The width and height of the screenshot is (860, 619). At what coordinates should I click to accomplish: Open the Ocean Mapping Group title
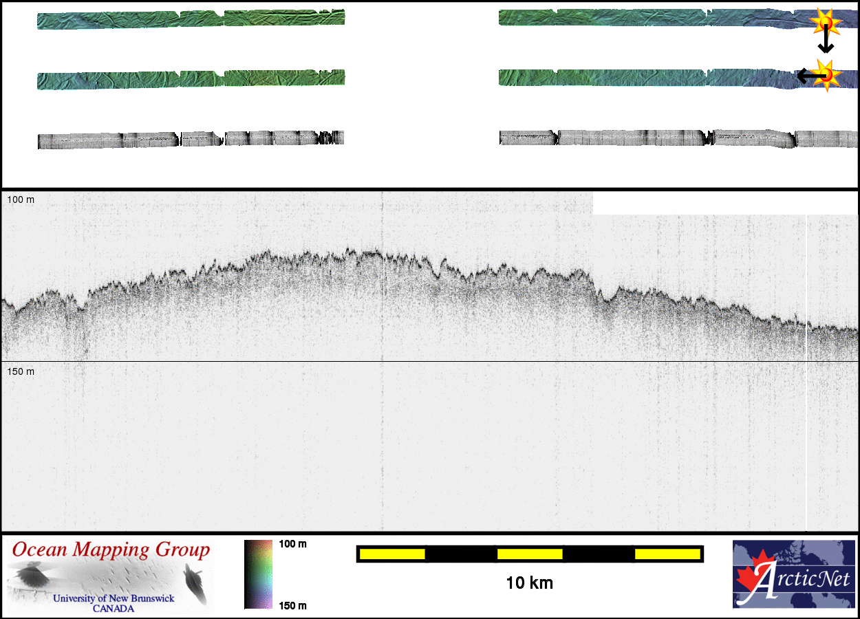[x=111, y=550]
